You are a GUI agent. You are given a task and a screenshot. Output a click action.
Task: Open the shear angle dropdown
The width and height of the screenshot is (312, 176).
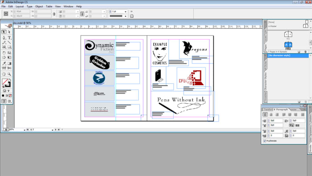(x=104, y=16)
